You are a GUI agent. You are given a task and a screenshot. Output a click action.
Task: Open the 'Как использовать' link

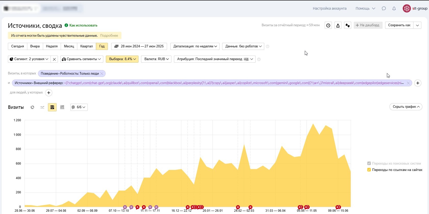(x=83, y=25)
